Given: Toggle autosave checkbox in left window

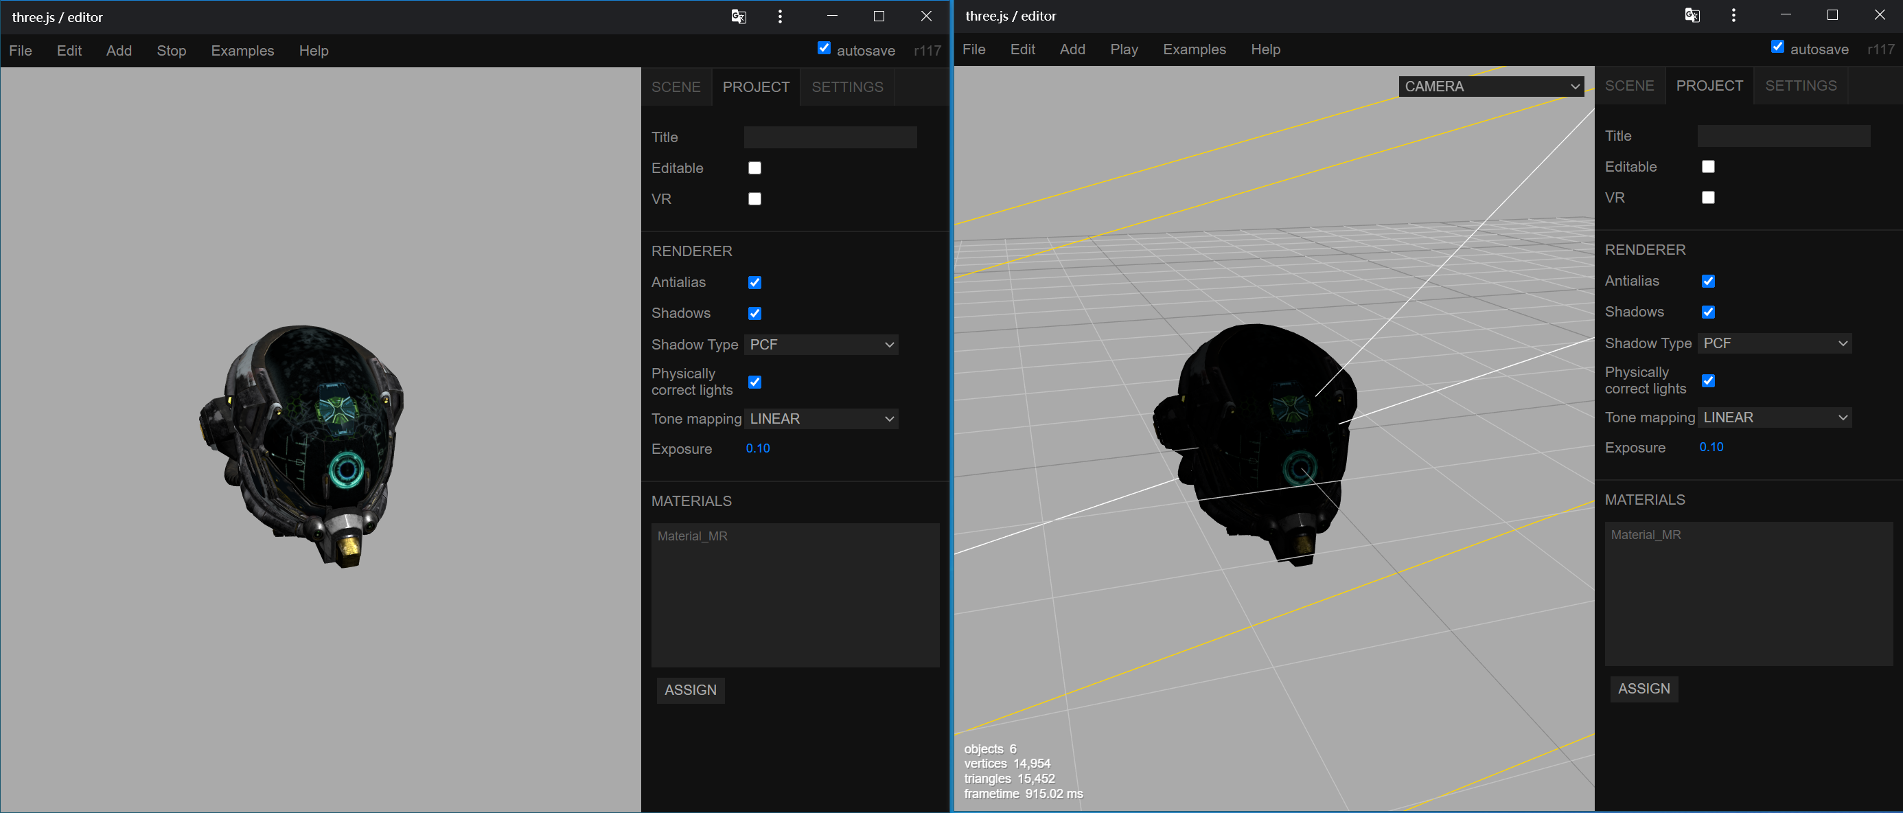Looking at the screenshot, I should (824, 48).
